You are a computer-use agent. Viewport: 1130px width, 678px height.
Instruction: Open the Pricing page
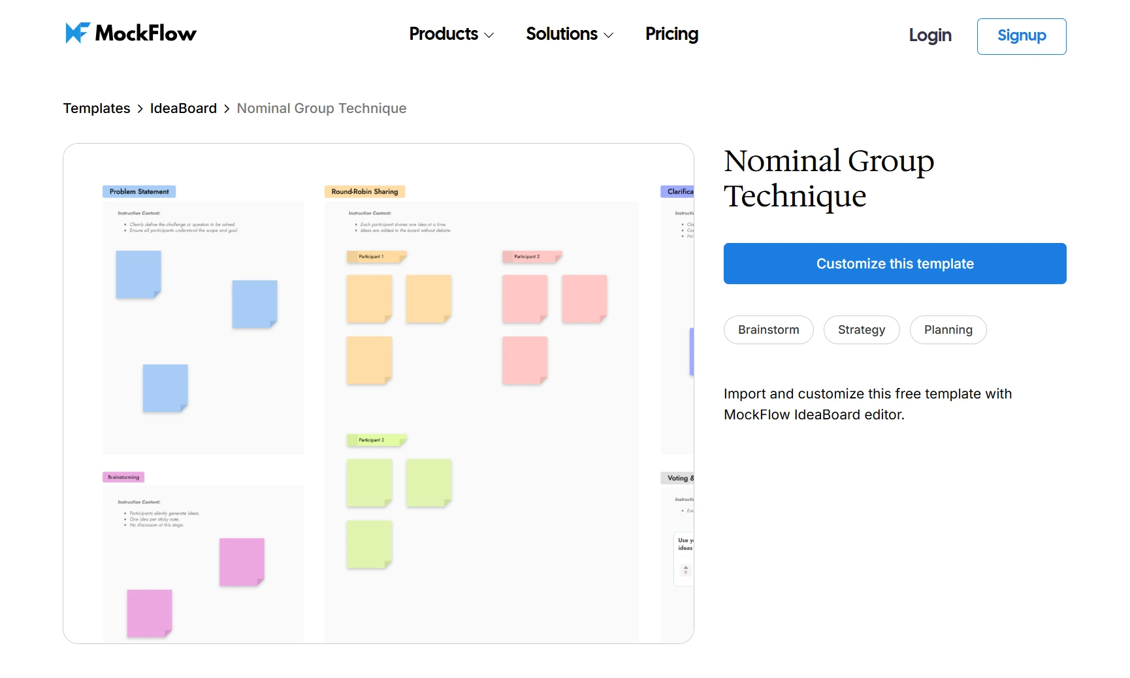pyautogui.click(x=671, y=34)
